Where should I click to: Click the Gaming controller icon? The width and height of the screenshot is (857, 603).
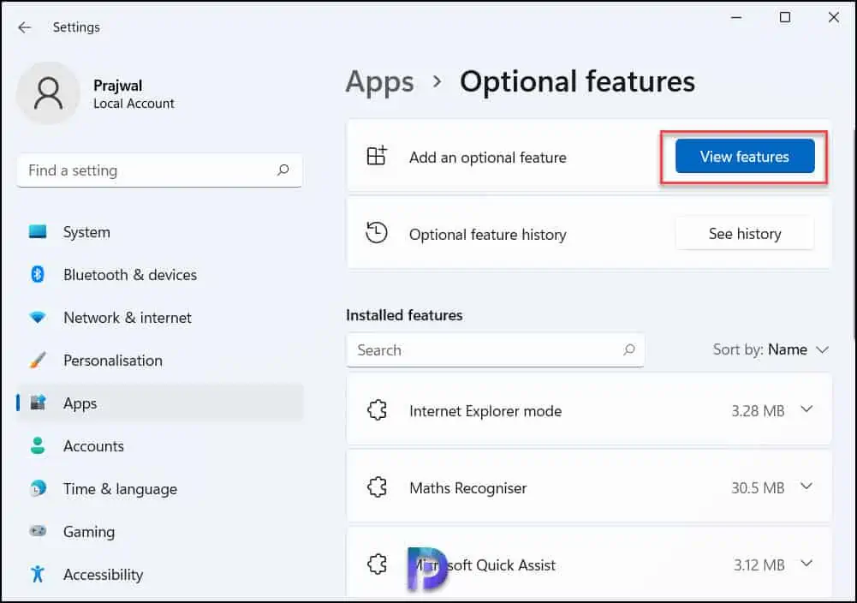[38, 531]
